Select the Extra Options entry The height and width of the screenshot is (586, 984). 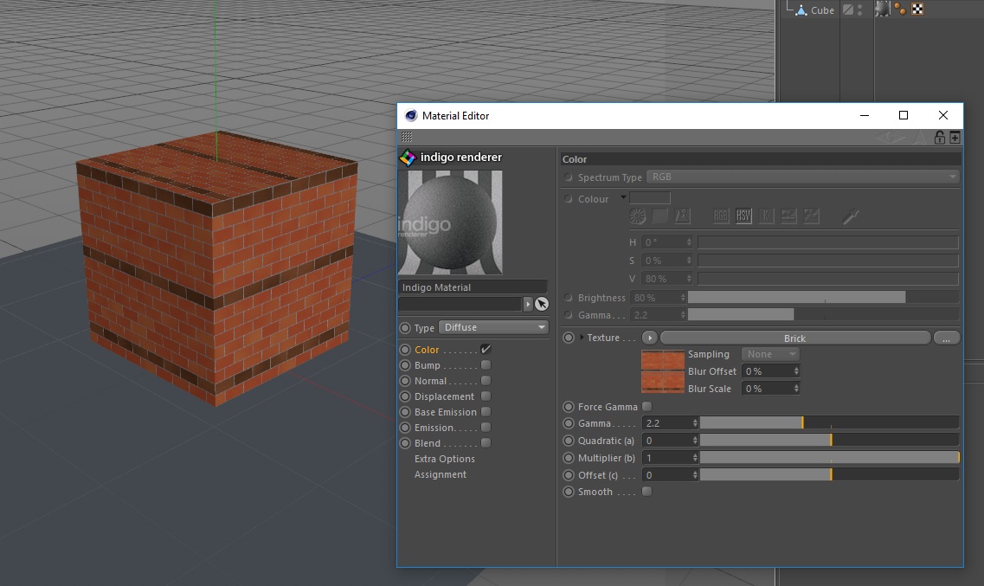pos(444,459)
